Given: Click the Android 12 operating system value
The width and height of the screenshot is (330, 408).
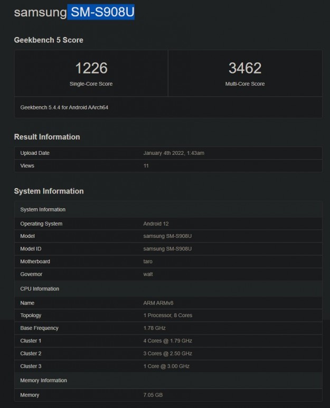Looking at the screenshot, I should coord(156,224).
